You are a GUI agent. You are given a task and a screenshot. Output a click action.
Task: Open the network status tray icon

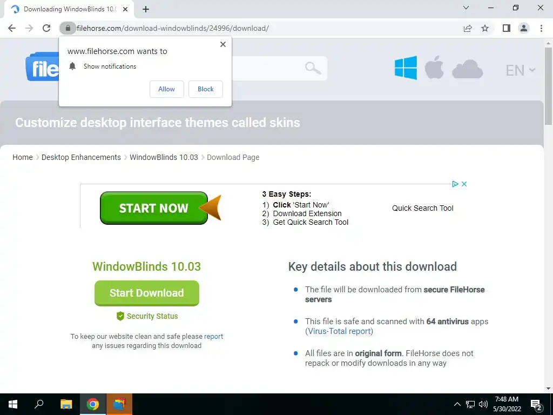470,404
